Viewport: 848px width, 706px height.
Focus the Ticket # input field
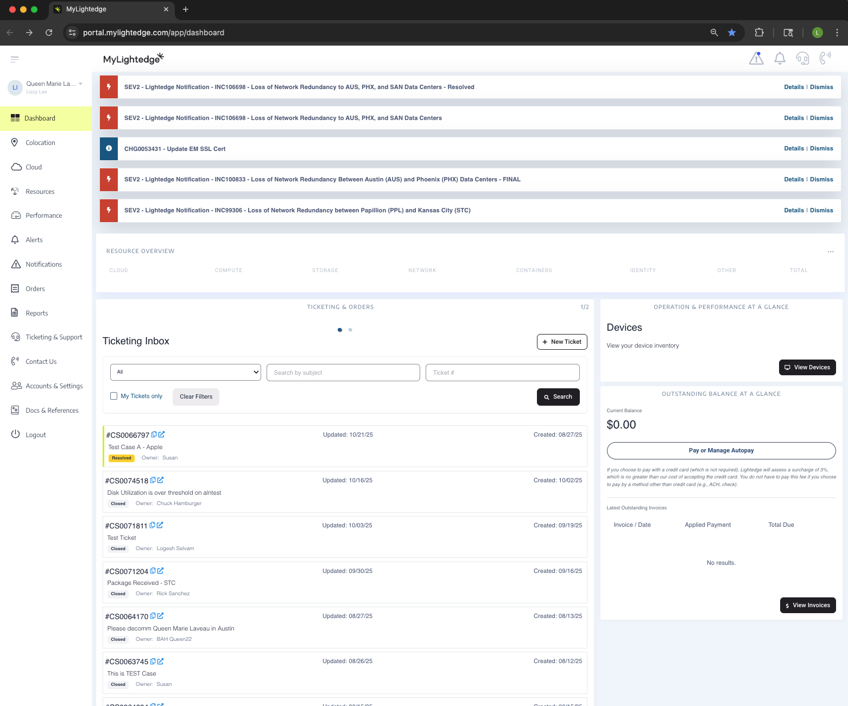[503, 373]
